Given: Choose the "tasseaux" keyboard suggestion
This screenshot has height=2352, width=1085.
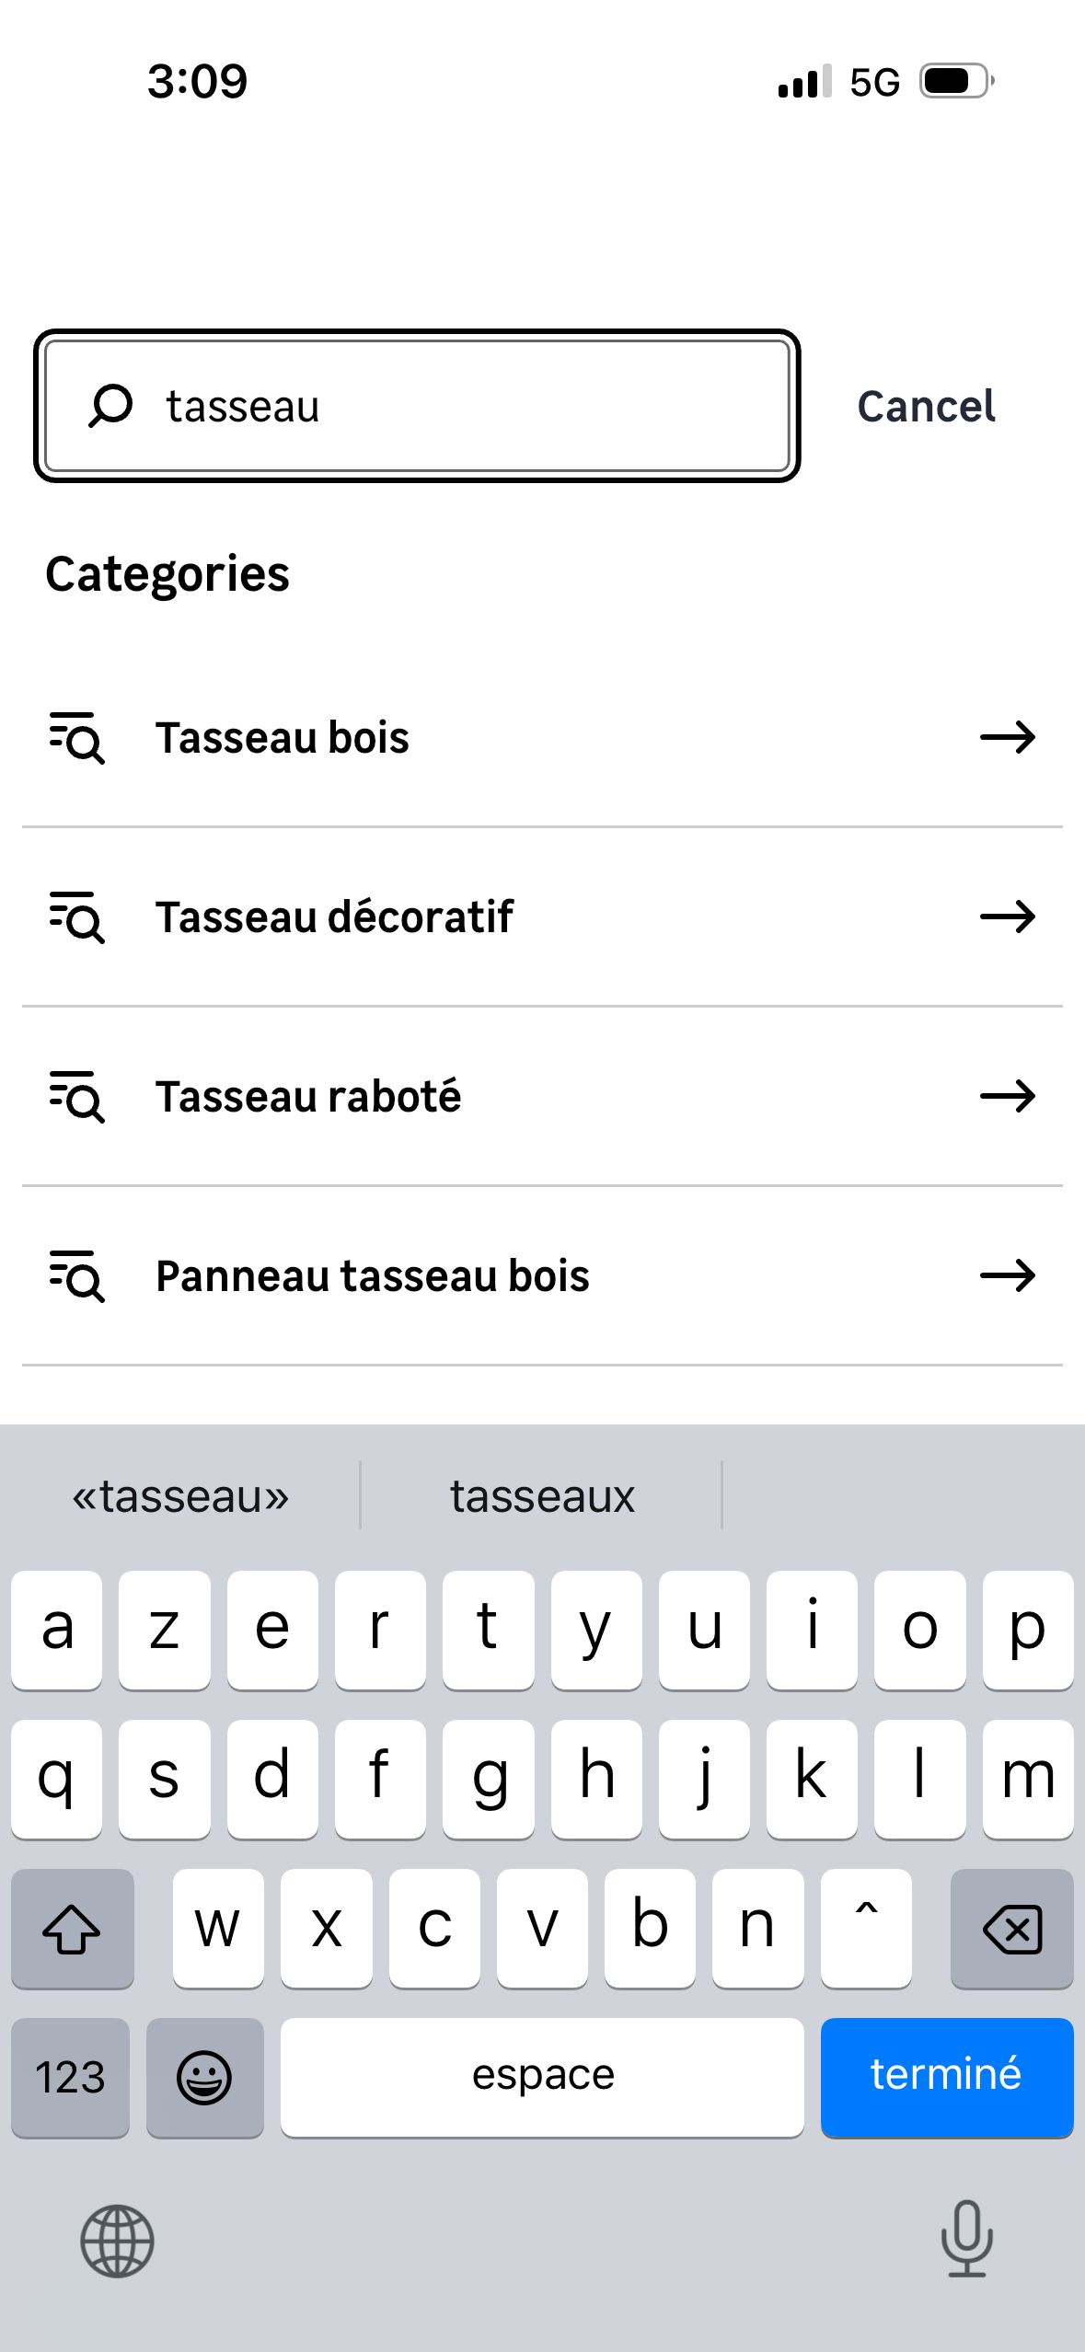Looking at the screenshot, I should (x=542, y=1496).
